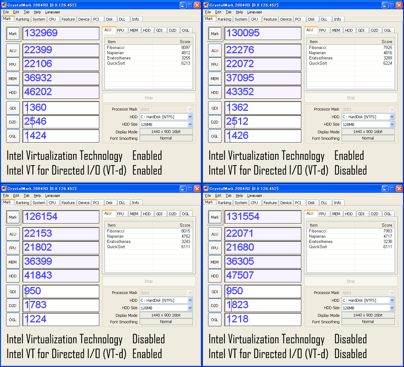Select Napierian row showing 4816
Image resolution: width=404 pixels, height=367 pixels.
[351, 53]
